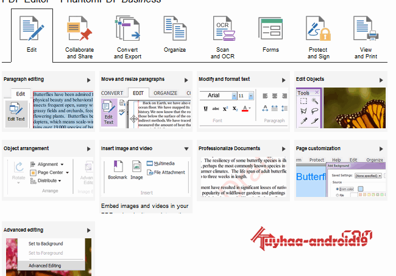Image resolution: width=396 pixels, height=276 pixels.
Task: Open the font size 11 dropdown
Action: click(250, 96)
